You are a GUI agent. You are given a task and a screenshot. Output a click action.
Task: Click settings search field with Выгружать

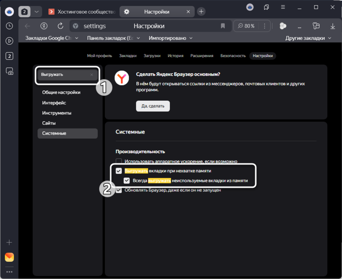tap(67, 74)
